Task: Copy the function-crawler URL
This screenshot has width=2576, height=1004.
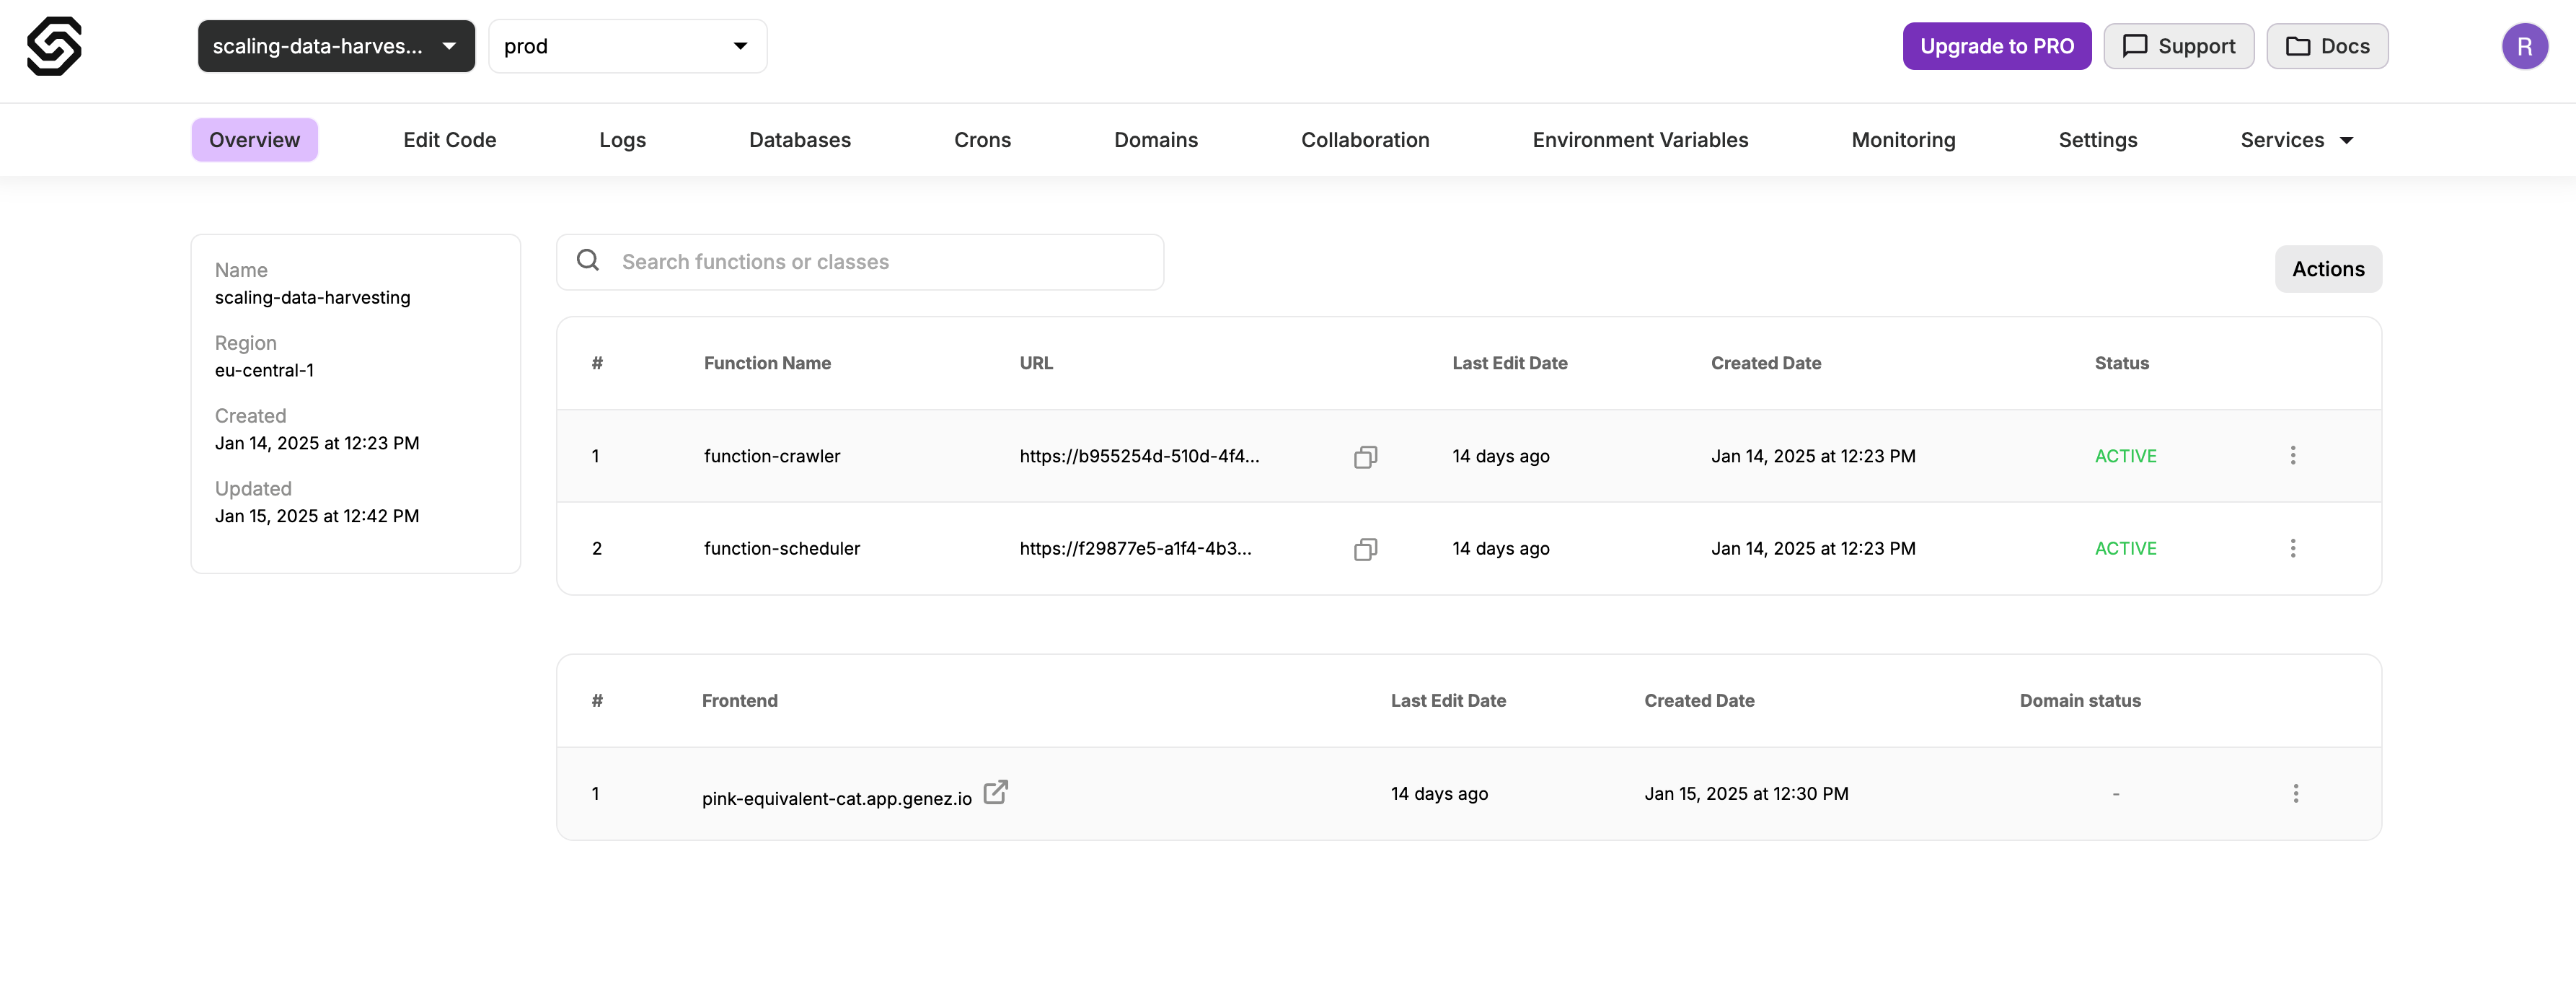Action: (1365, 457)
